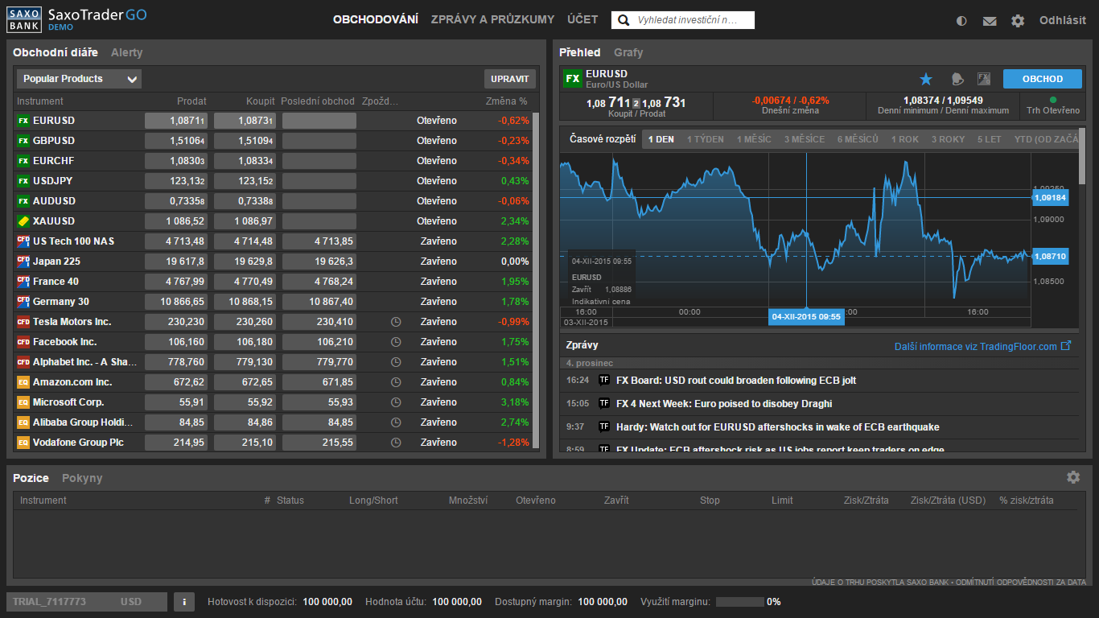Viewport: 1099px width, 618px height.
Task: Open the messages envelope icon
Action: pyautogui.click(x=990, y=21)
